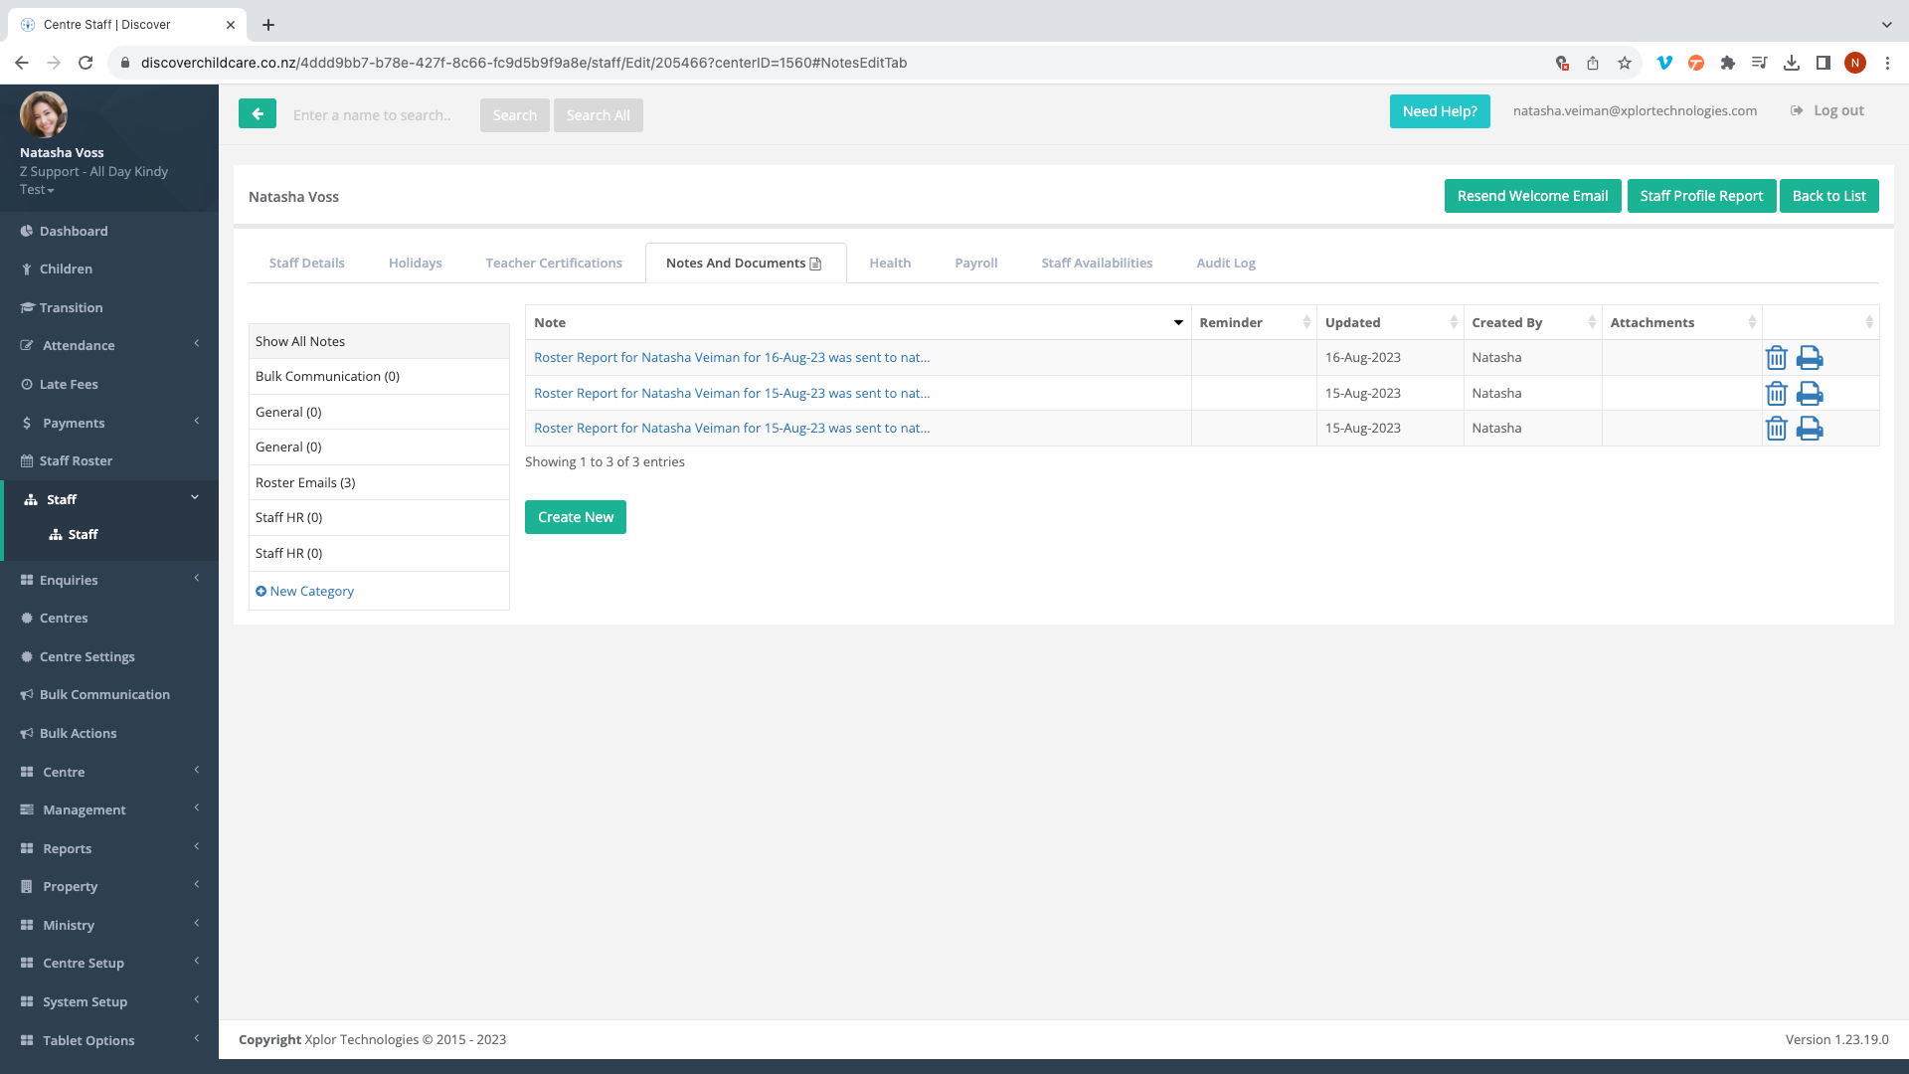This screenshot has height=1074, width=1909.
Task: Print the 16-Aug-23 roster report note
Action: pyautogui.click(x=1810, y=358)
